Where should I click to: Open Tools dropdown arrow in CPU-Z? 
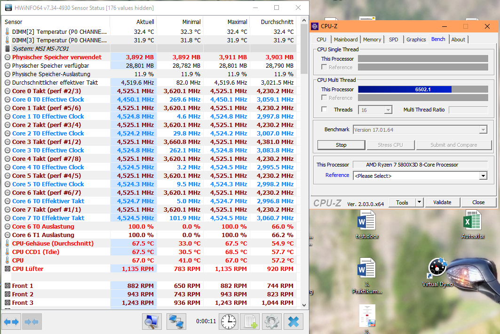point(419,202)
